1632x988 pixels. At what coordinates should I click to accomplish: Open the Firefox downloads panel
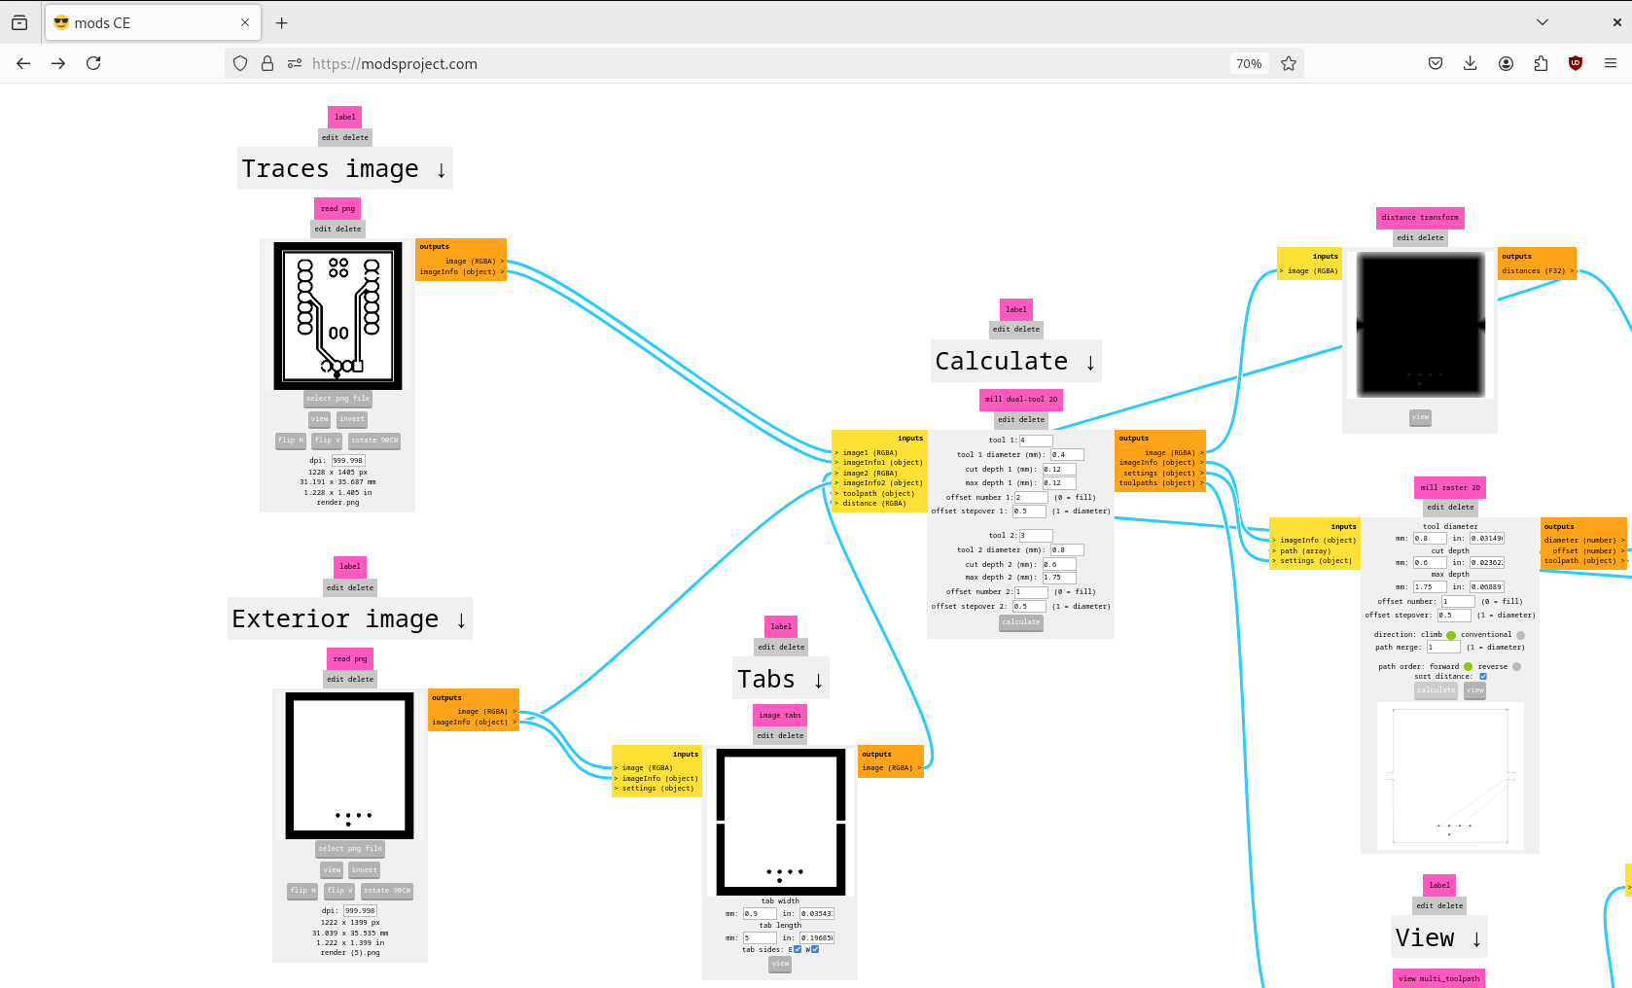click(x=1471, y=63)
